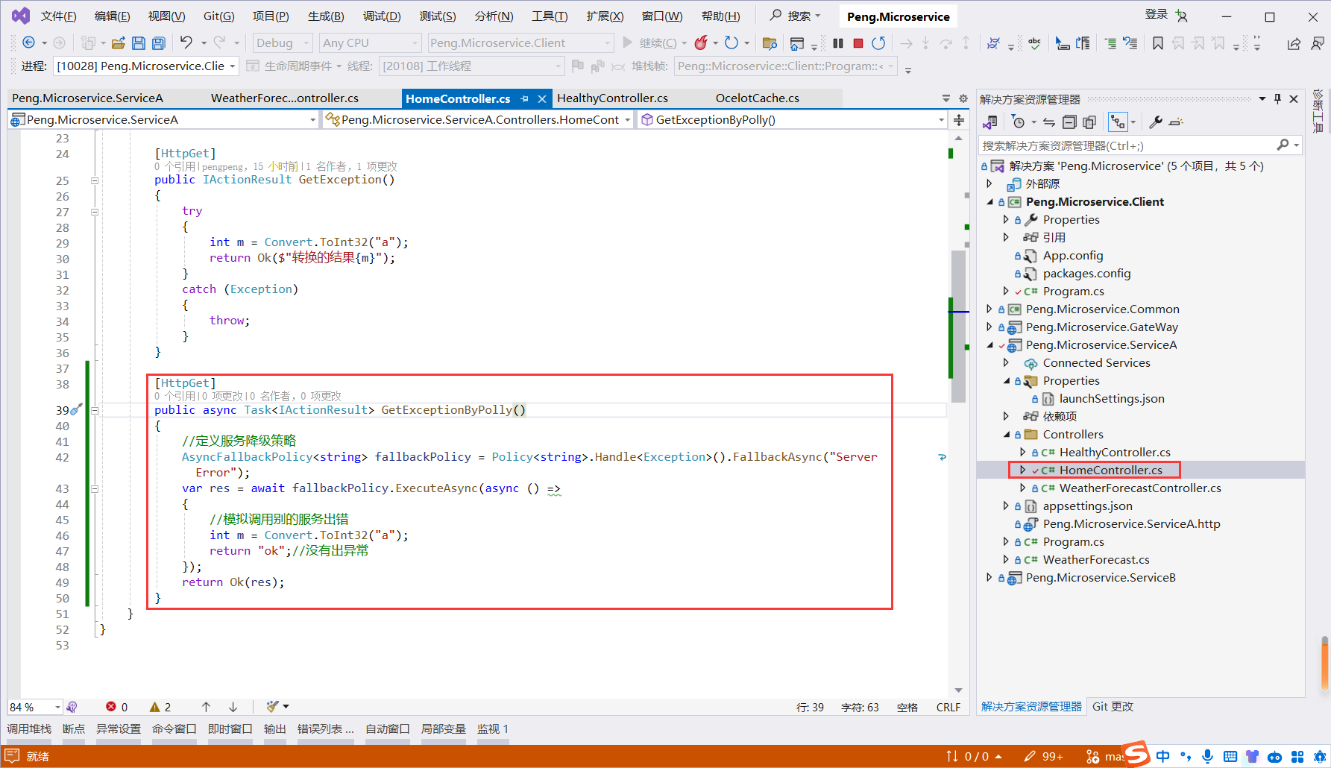Click the pending changes filter clock icon

(1019, 122)
